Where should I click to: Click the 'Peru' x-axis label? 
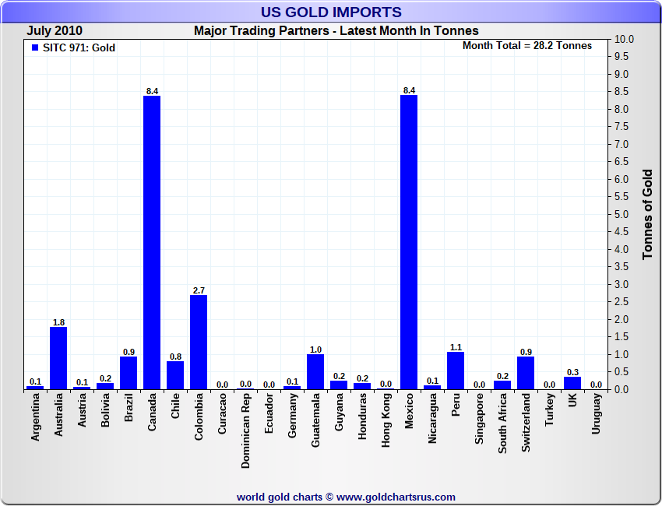(x=456, y=405)
